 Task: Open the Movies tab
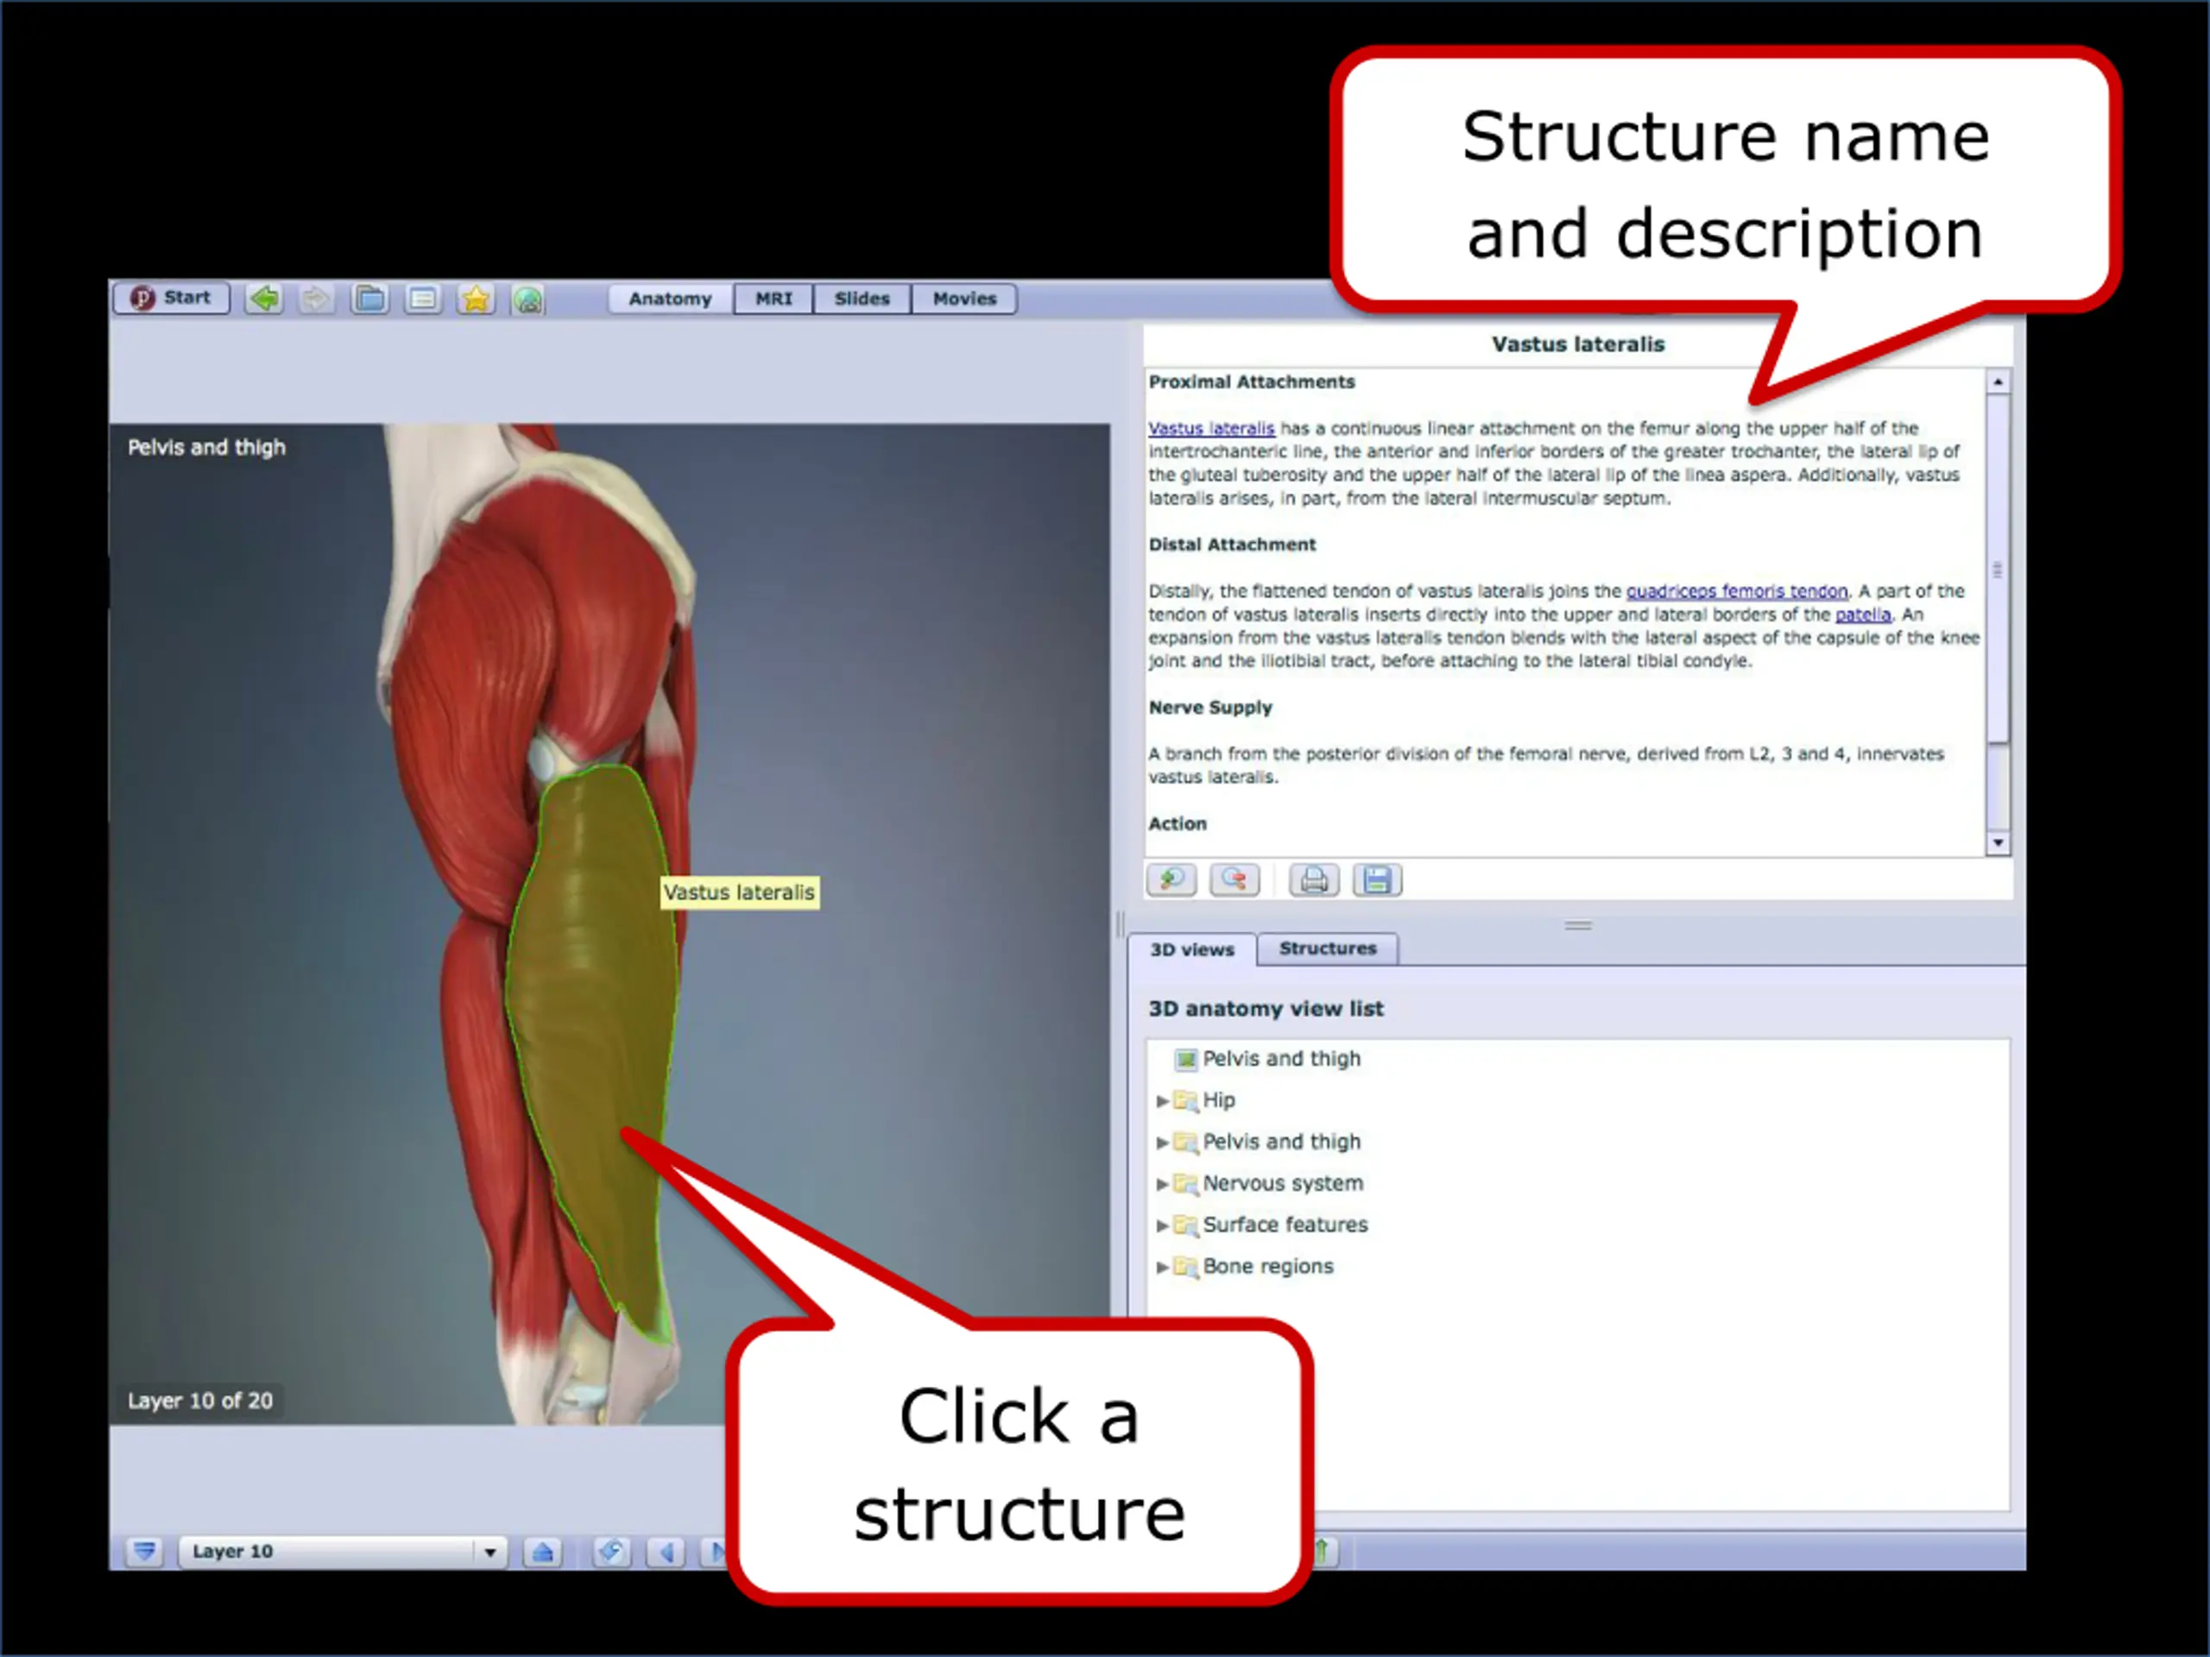tap(964, 299)
